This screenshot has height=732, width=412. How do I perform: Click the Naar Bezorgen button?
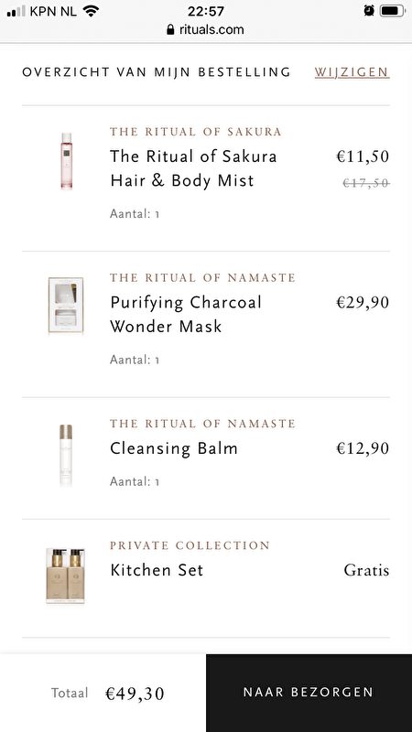pos(309,693)
